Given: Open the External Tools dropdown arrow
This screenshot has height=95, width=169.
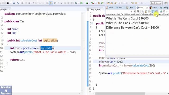Looking at the screenshot, I should point(95,3).
